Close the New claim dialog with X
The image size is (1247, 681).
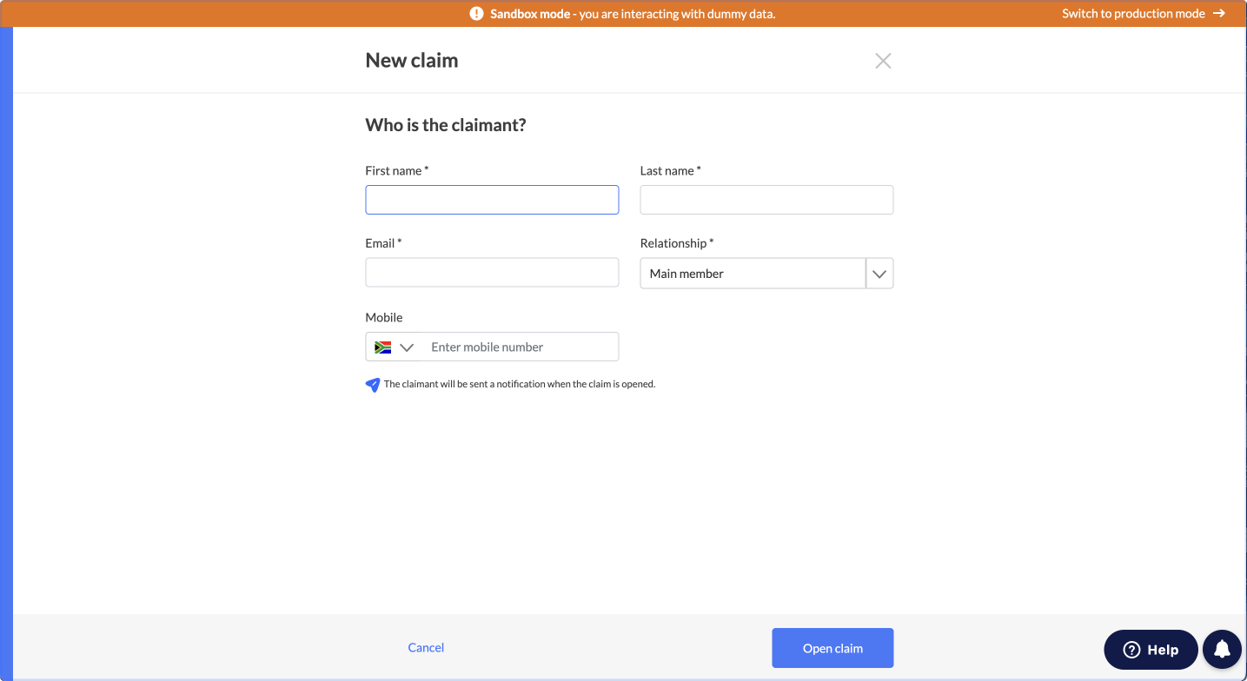coord(883,61)
